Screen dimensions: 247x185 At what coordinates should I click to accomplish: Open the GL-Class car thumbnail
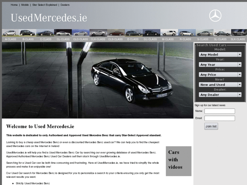tap(152, 33)
